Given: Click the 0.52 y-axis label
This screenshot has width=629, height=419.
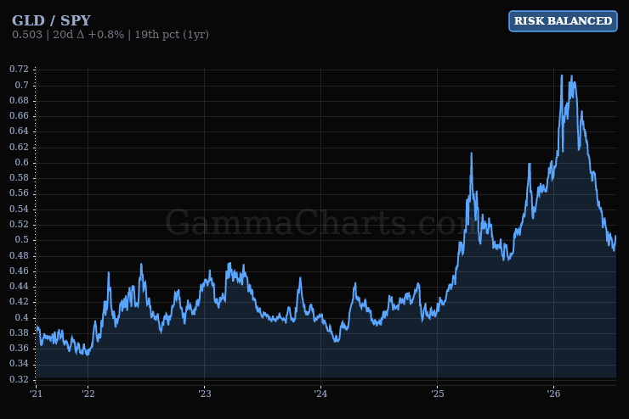Looking at the screenshot, I should point(20,224).
